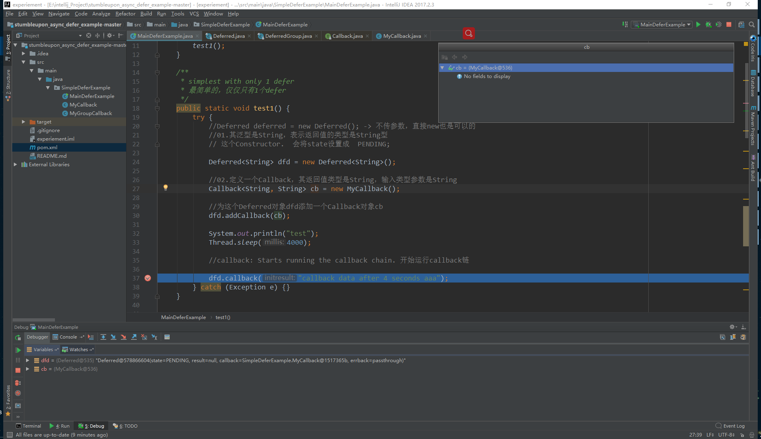Expand the .idea folder
Image resolution: width=761 pixels, height=439 pixels.
coord(24,53)
